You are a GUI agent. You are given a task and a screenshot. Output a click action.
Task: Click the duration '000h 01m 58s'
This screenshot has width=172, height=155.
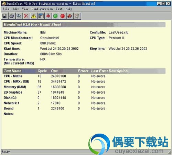tap(51, 54)
